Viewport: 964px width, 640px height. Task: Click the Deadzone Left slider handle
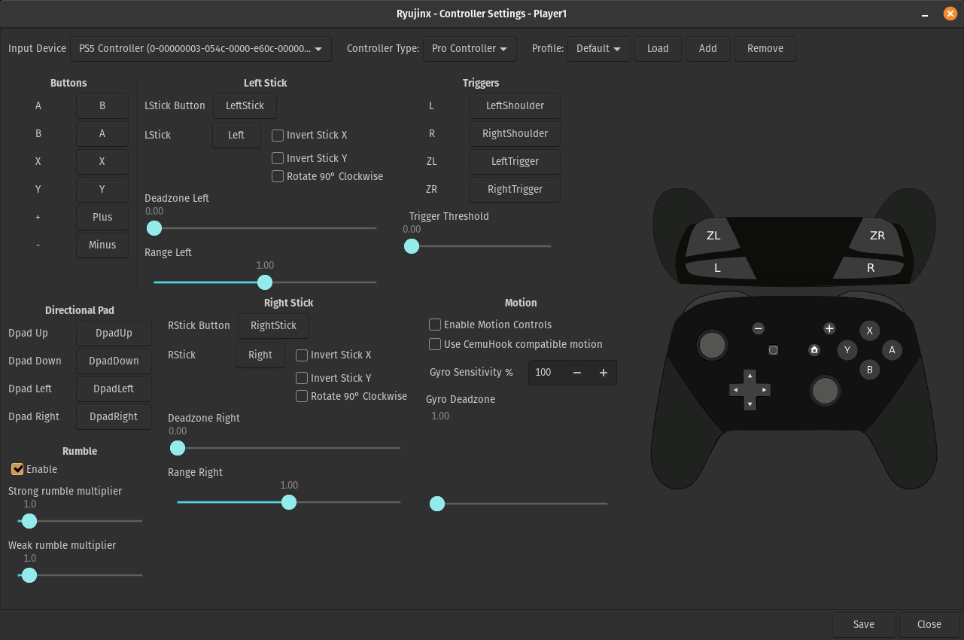154,228
